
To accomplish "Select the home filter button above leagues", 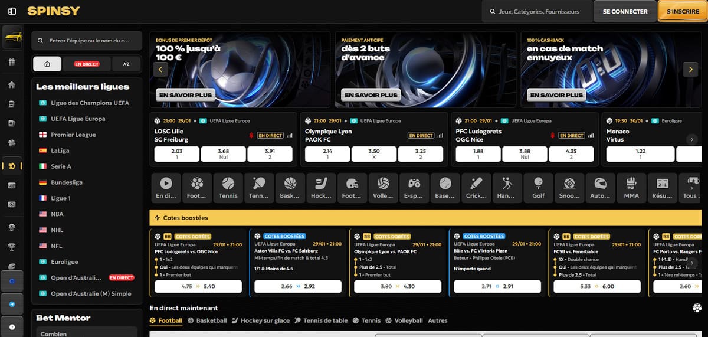I will 47,64.
